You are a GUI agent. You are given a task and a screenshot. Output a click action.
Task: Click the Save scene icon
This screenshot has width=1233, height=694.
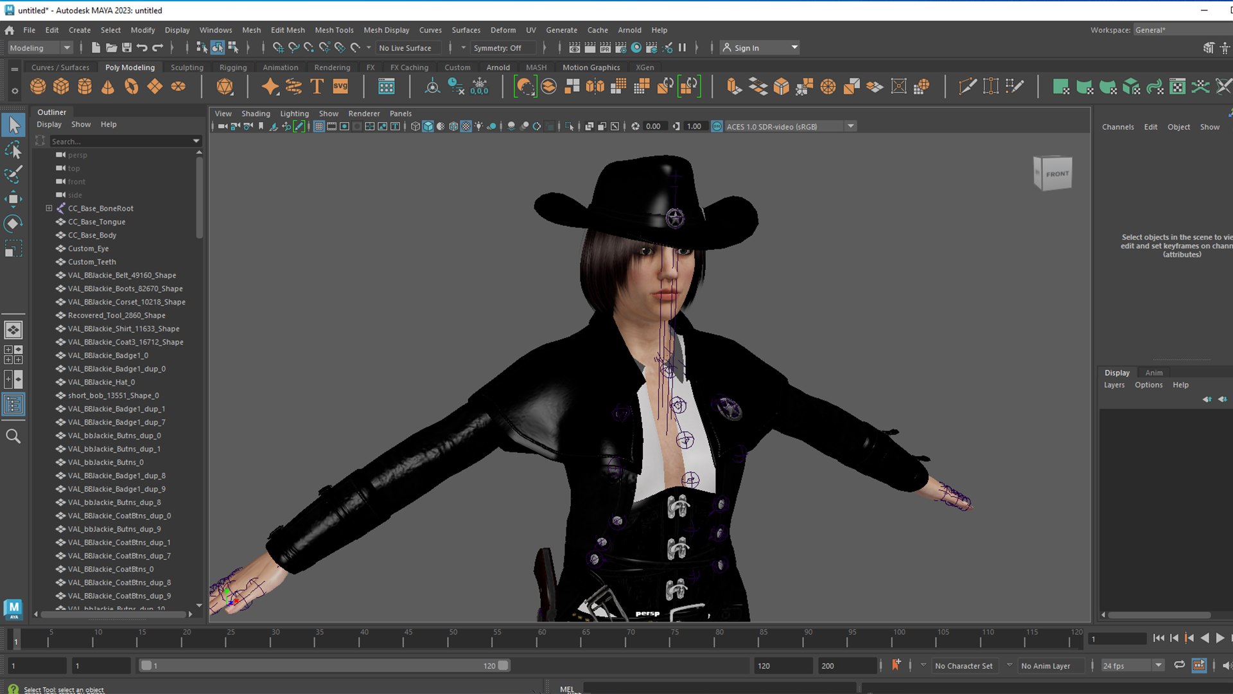tap(127, 48)
